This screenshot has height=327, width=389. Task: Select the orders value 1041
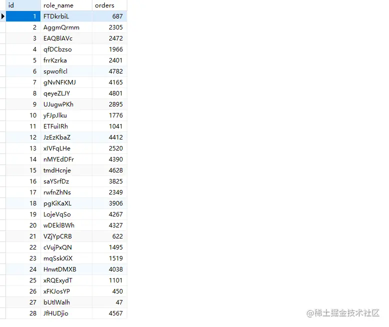(109, 126)
